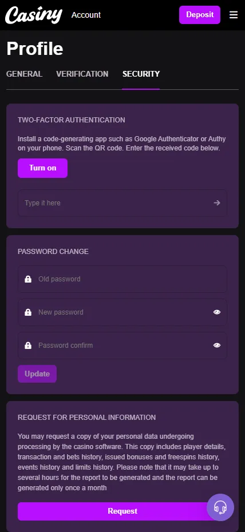Show Password confirm with the eye icon
The width and height of the screenshot is (245, 532).
coord(217,346)
